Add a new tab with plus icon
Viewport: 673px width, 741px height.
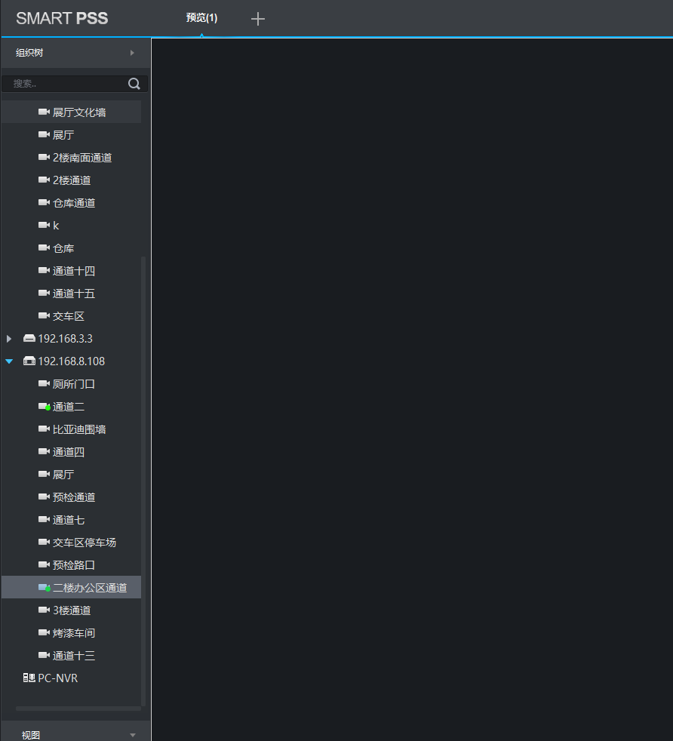point(257,19)
